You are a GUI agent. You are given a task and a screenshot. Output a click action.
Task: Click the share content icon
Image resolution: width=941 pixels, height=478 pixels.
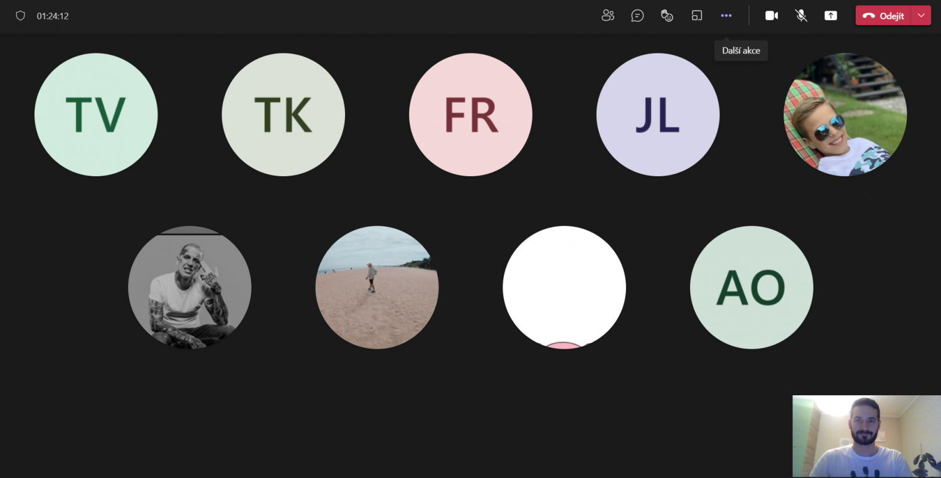click(x=831, y=16)
